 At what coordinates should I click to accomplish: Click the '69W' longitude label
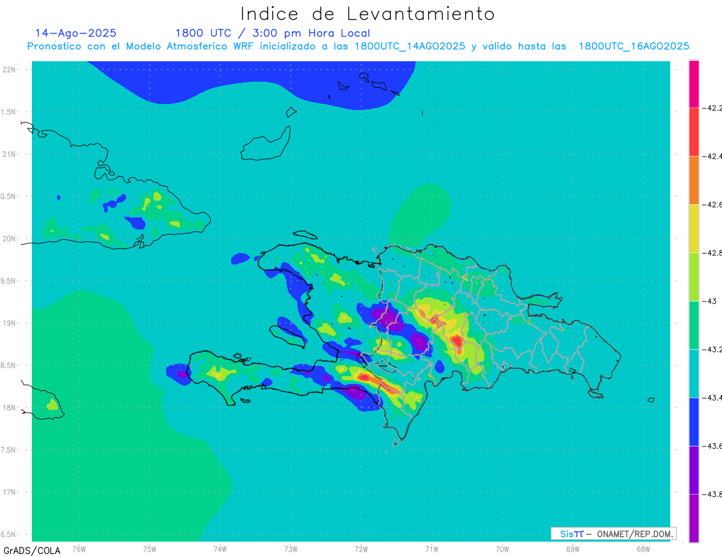tap(573, 549)
